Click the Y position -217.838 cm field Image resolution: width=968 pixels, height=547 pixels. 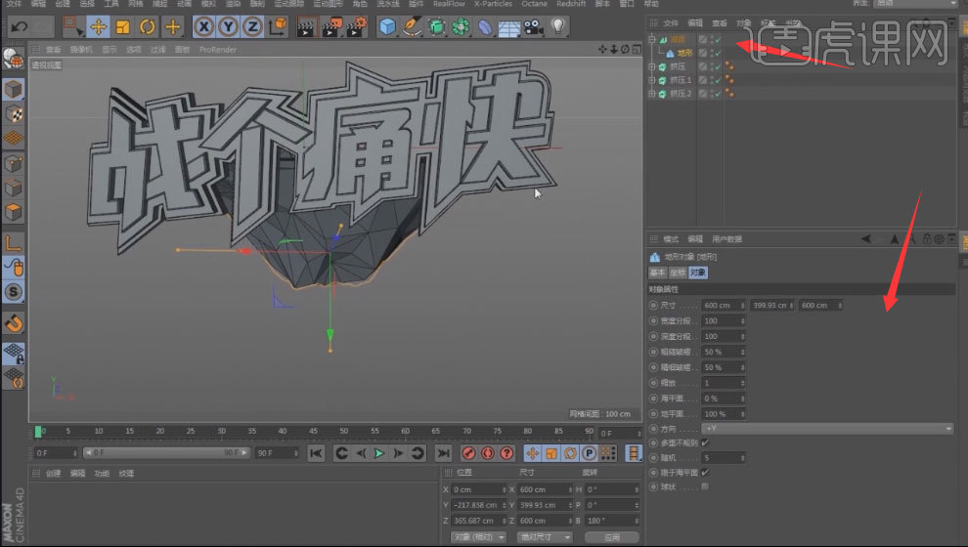[479, 505]
